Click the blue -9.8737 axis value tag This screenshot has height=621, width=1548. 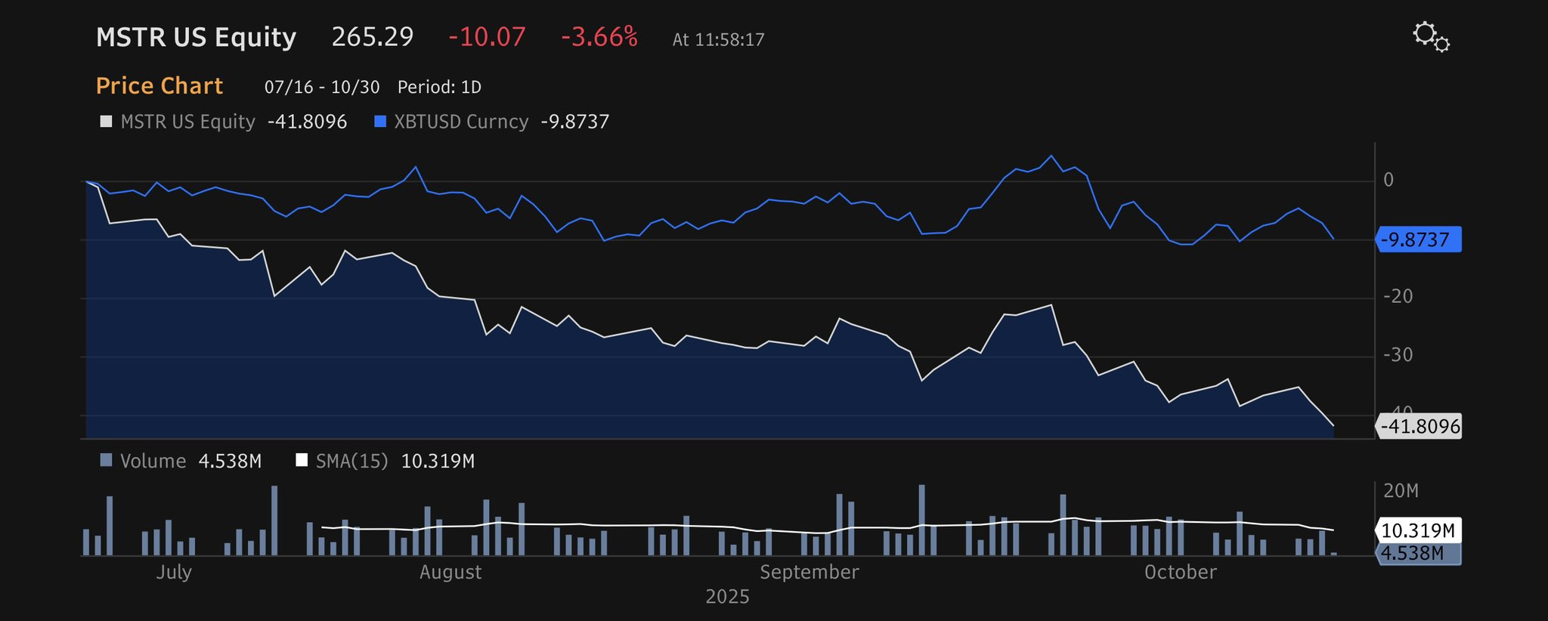[x=1419, y=239]
